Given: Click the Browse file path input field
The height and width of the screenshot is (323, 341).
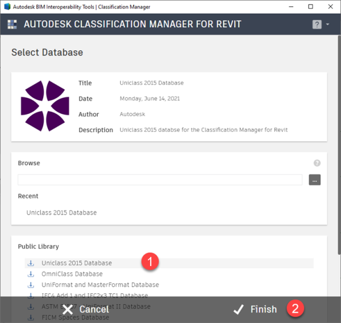Looking at the screenshot, I should point(160,179).
